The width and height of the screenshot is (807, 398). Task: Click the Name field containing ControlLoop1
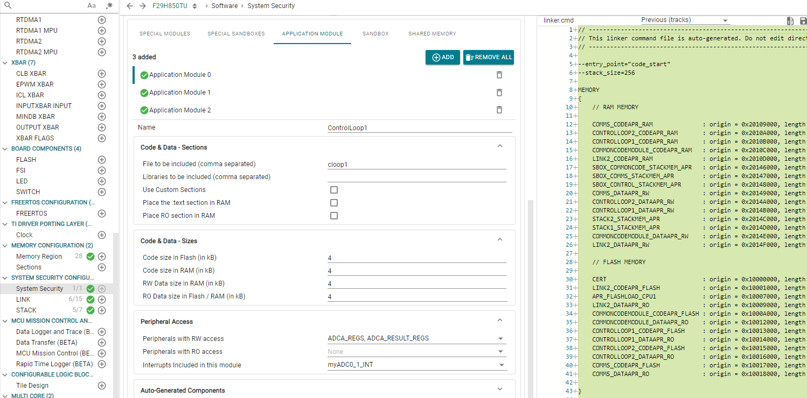[419, 128]
